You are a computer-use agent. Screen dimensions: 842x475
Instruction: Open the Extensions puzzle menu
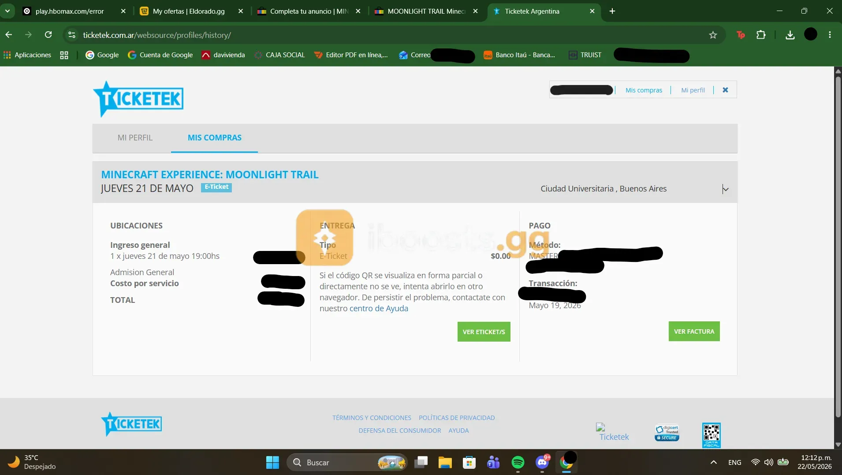click(761, 35)
